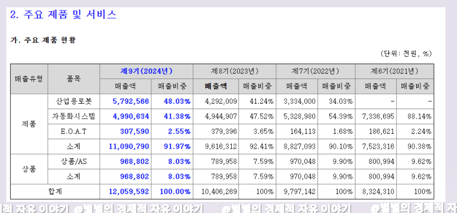
Task: Click the unit note '(단위: 천원, %)'
Action: [406, 54]
